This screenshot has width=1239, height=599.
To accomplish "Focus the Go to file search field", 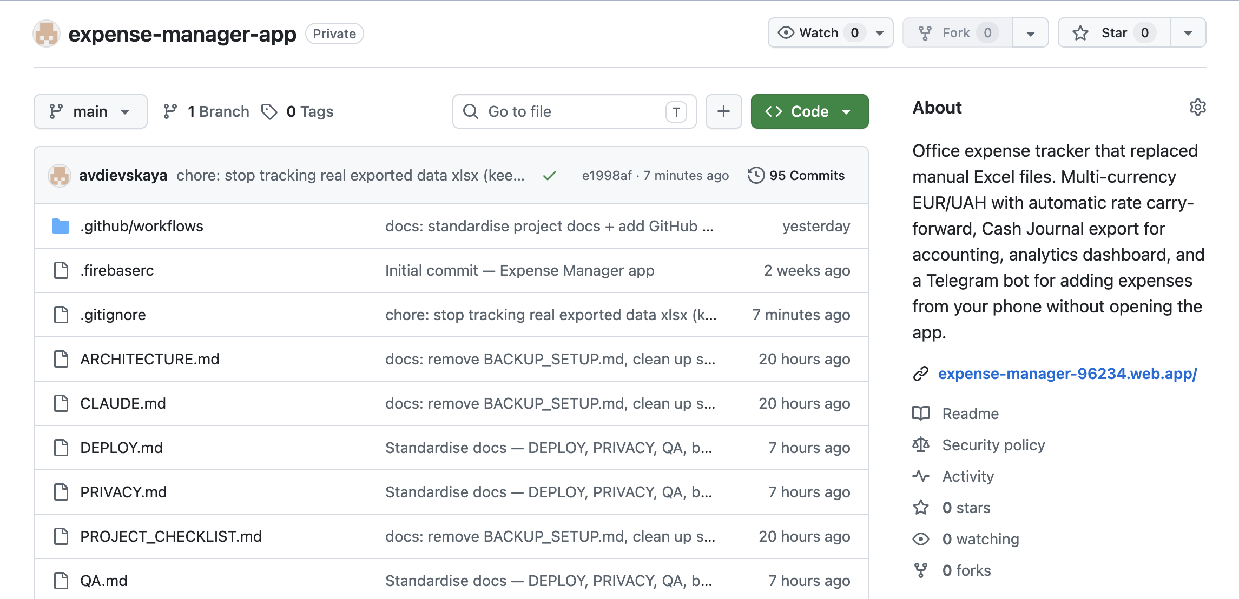I will pyautogui.click(x=574, y=111).
